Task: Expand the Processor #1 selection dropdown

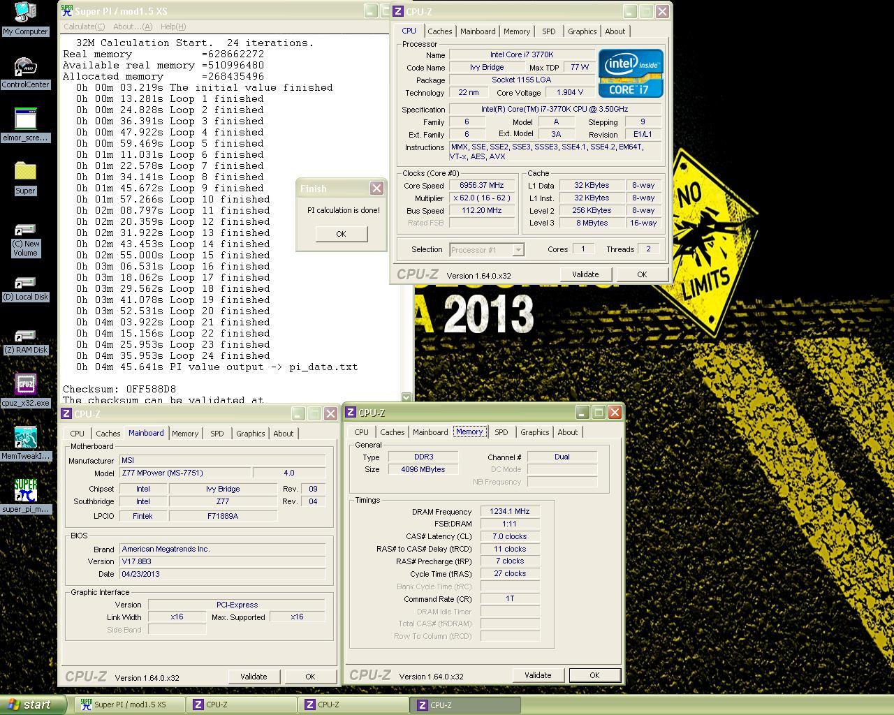Action: (x=518, y=249)
